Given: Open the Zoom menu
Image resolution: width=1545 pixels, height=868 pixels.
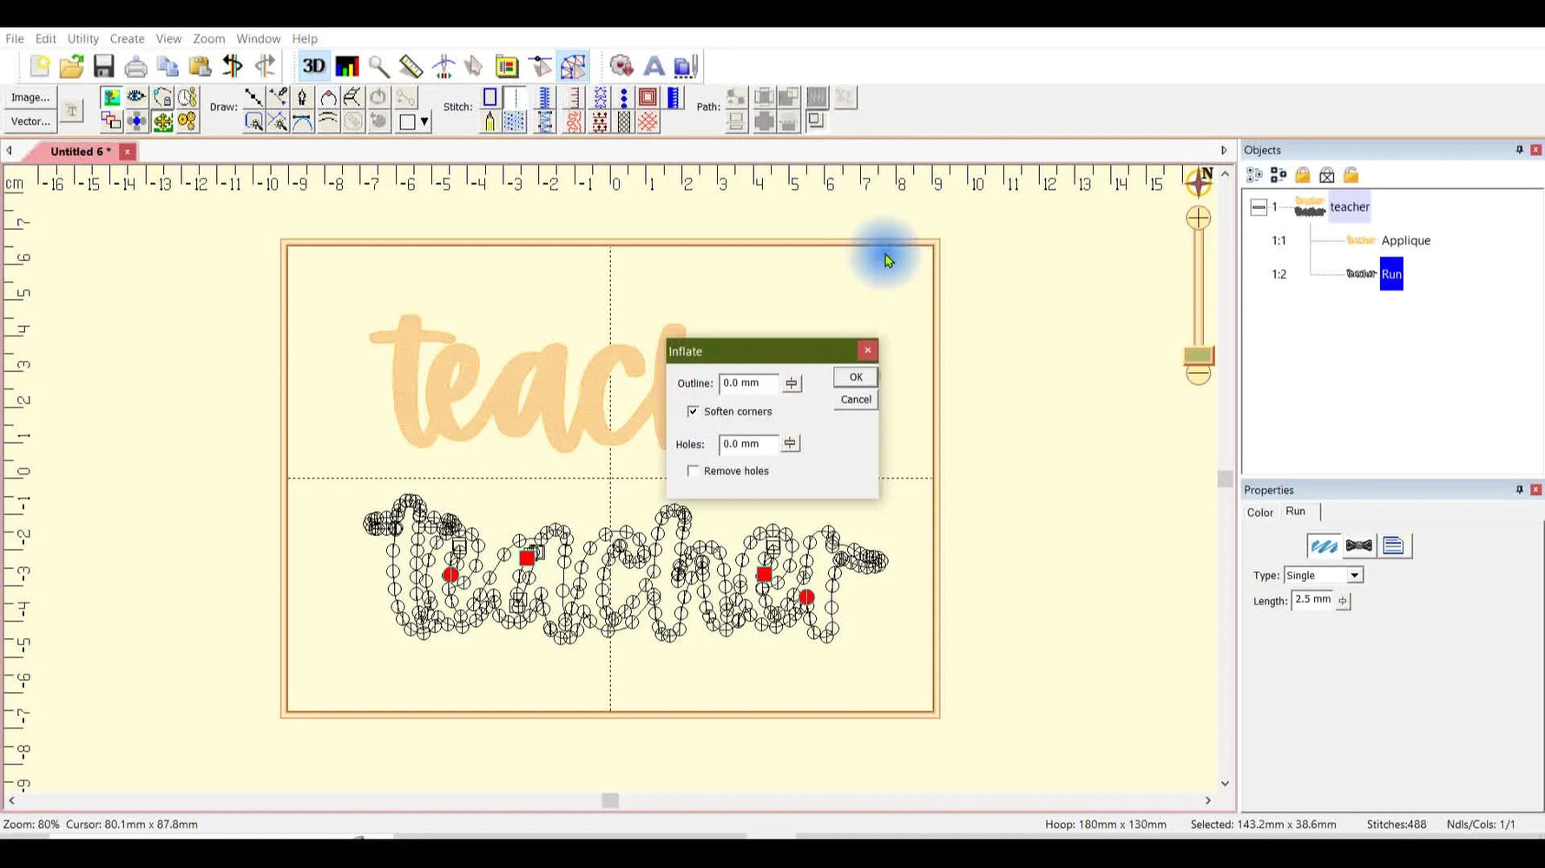Looking at the screenshot, I should click(x=208, y=38).
